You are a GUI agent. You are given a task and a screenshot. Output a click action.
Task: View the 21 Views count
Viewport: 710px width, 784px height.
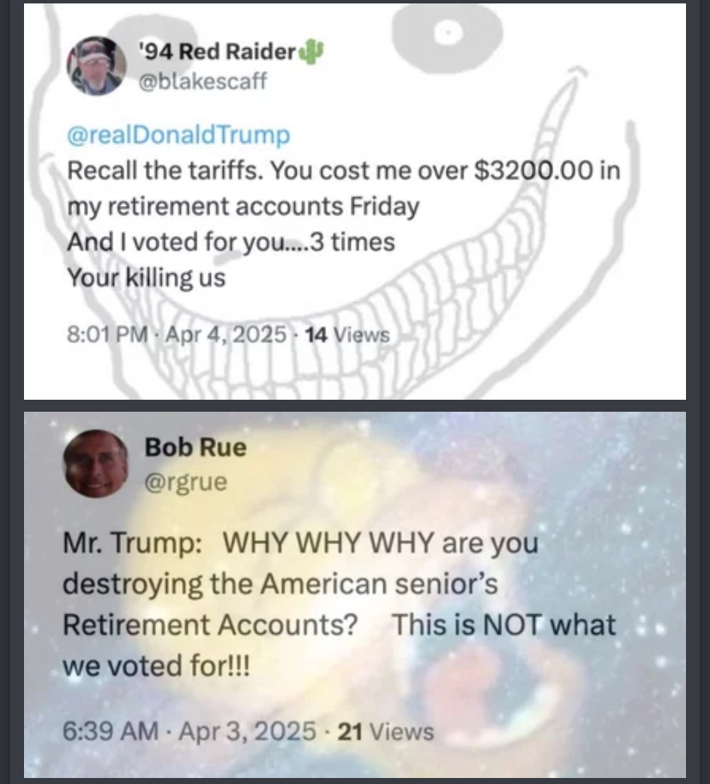pyautogui.click(x=386, y=732)
